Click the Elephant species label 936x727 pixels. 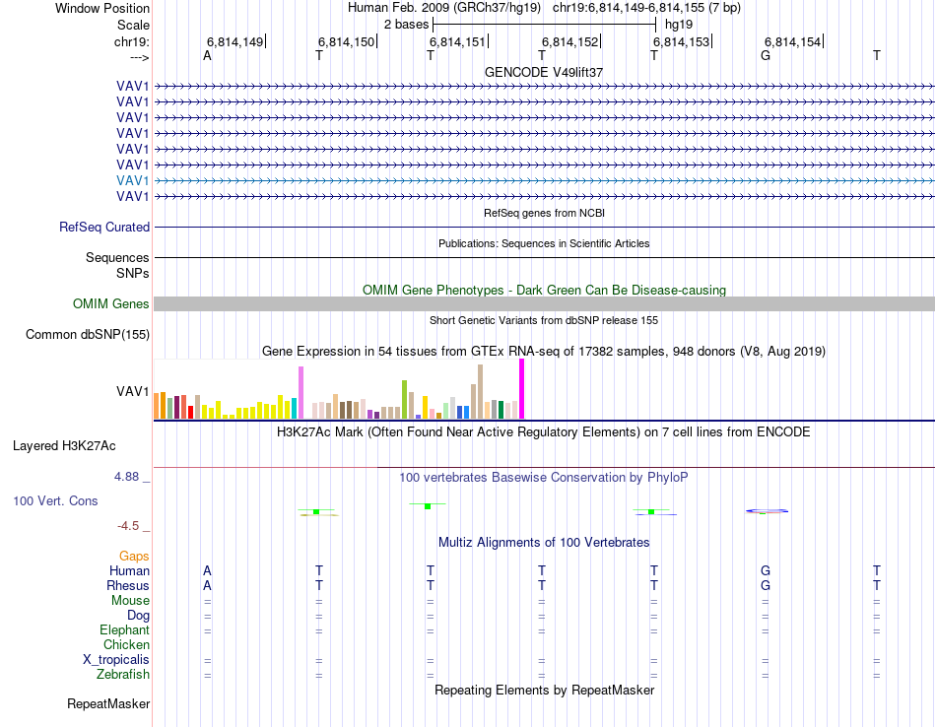pos(125,629)
